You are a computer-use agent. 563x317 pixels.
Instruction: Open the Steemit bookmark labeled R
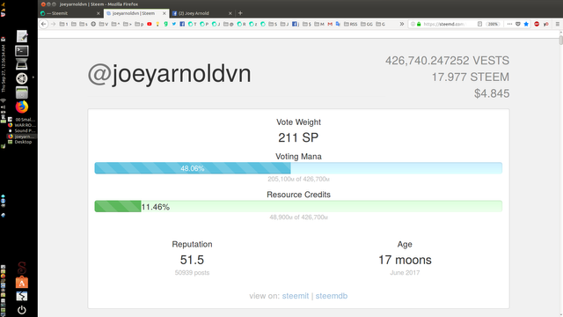pyautogui.click(x=241, y=24)
